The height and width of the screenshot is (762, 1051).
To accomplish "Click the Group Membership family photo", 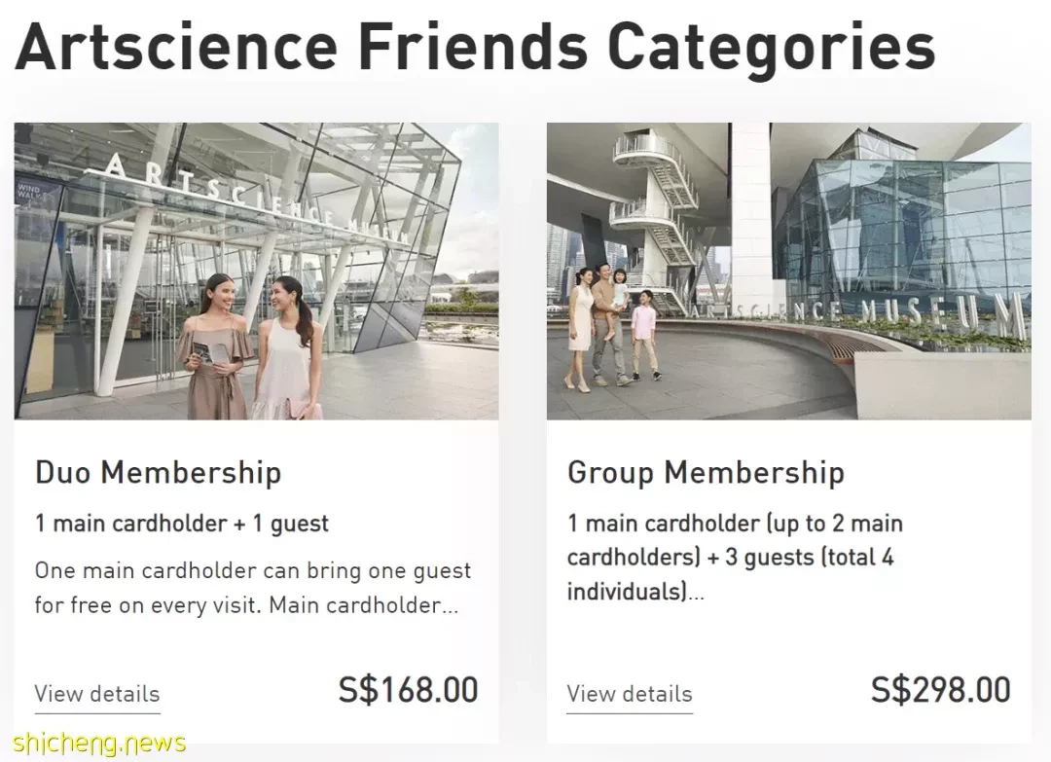I will point(789,271).
